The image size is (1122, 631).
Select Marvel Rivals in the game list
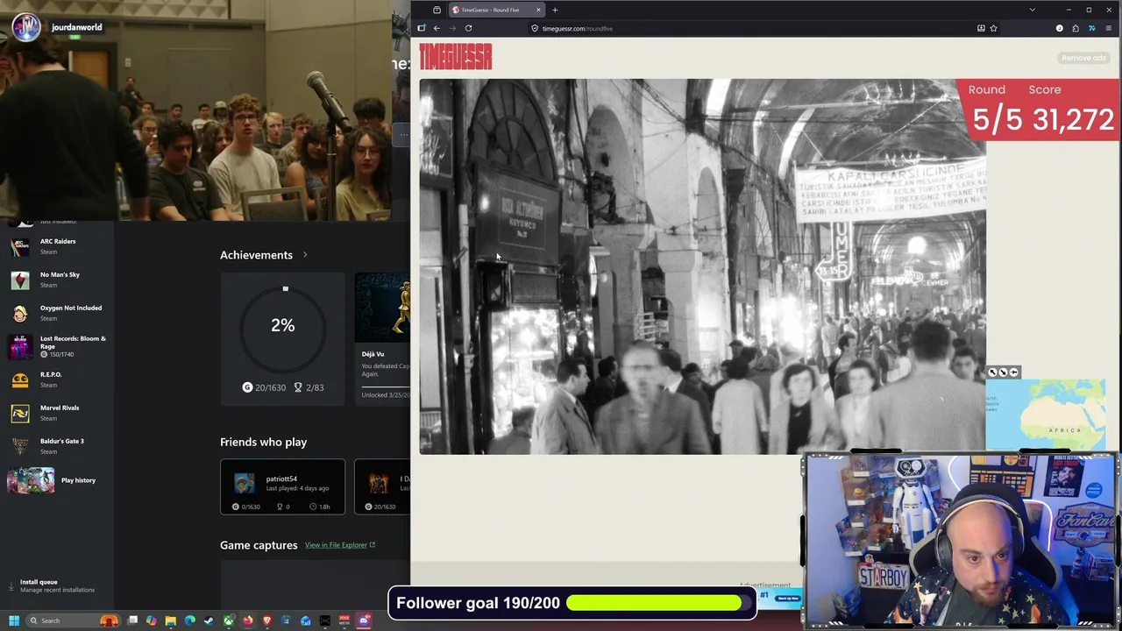[x=58, y=413]
